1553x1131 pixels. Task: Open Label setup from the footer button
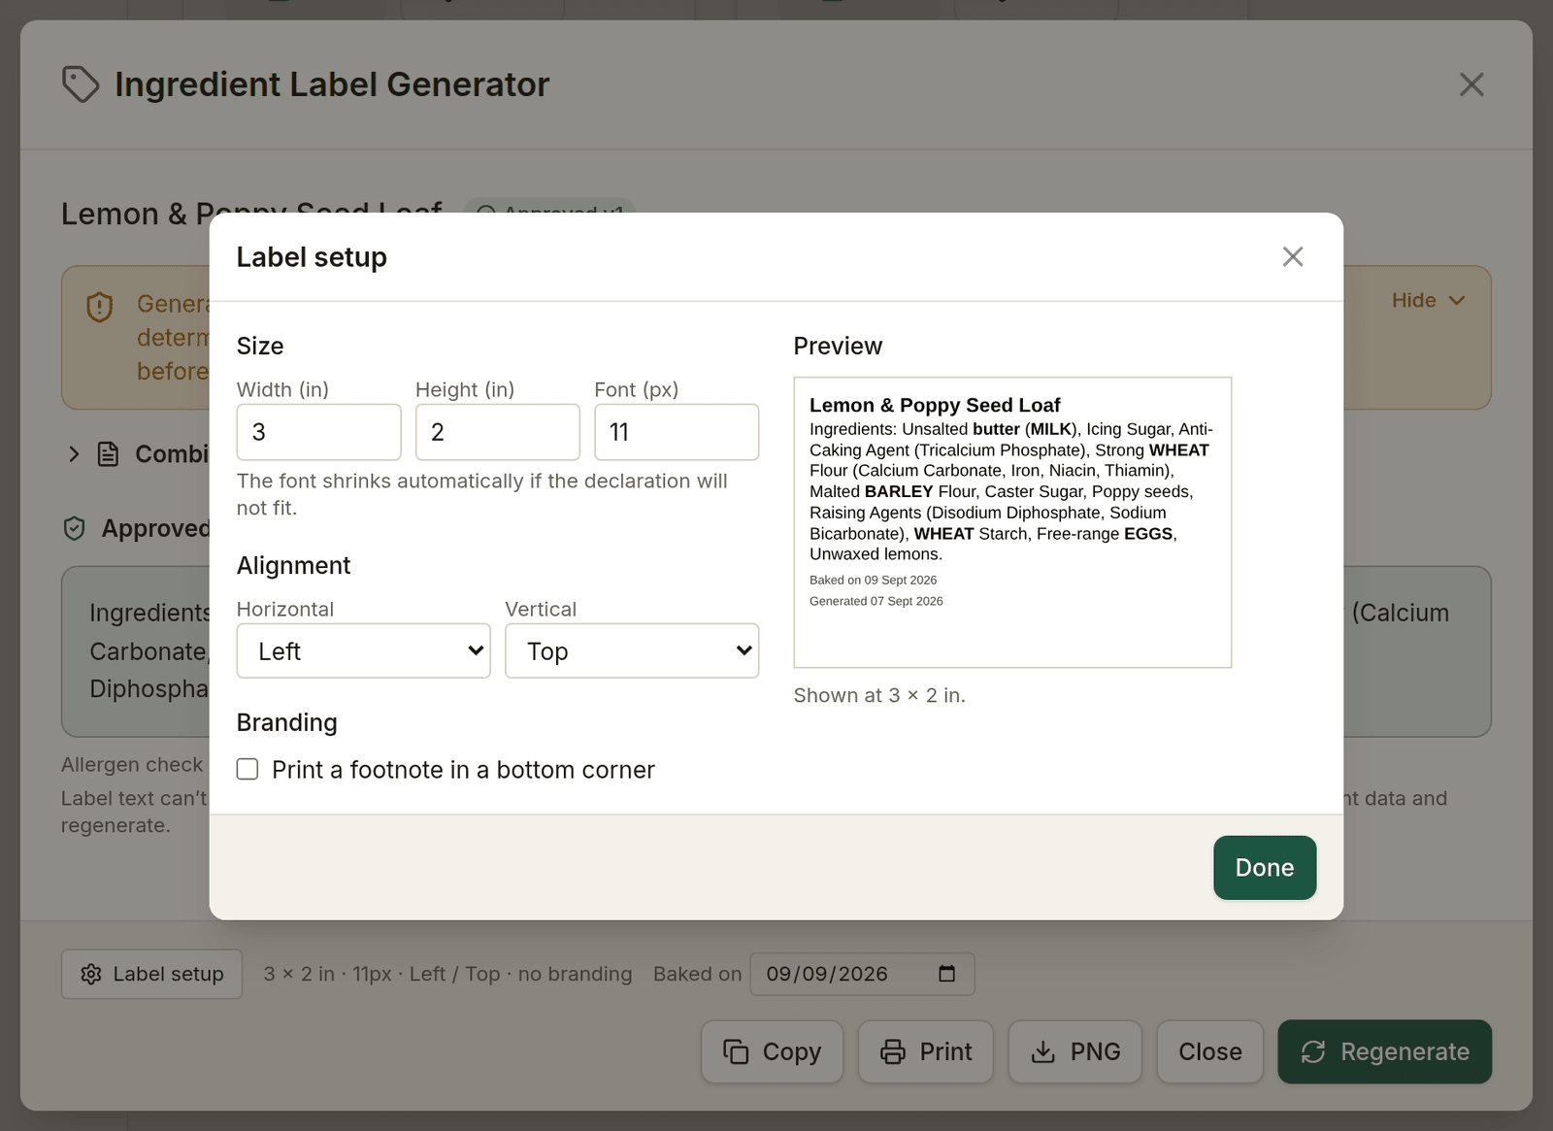click(x=151, y=974)
